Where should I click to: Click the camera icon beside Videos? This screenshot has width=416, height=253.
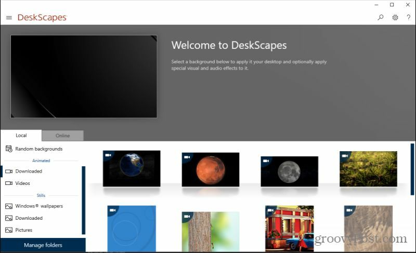(x=9, y=183)
